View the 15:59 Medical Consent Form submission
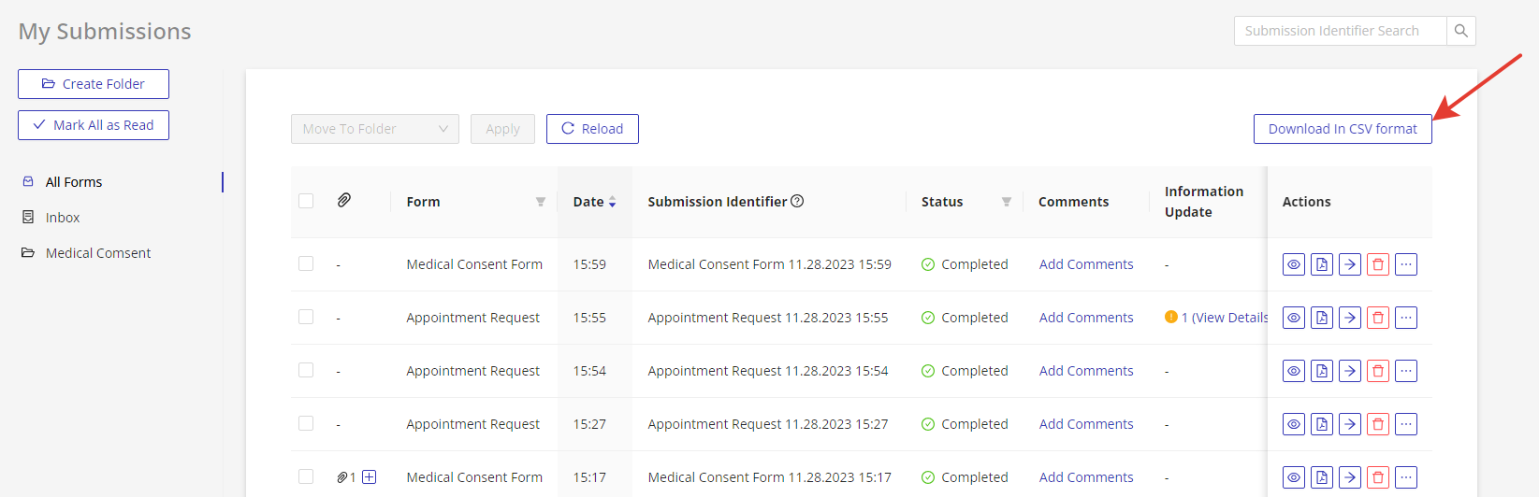This screenshot has height=497, width=1539. coord(1294,264)
